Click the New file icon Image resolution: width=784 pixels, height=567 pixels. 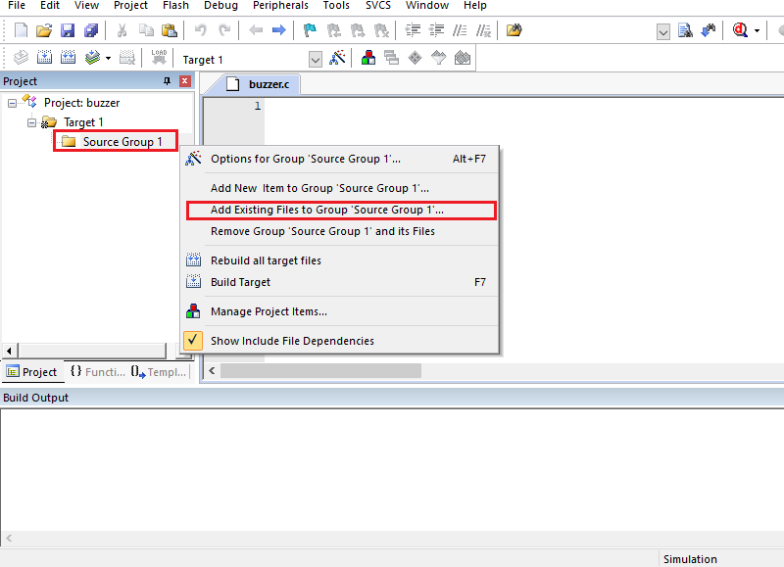click(21, 30)
